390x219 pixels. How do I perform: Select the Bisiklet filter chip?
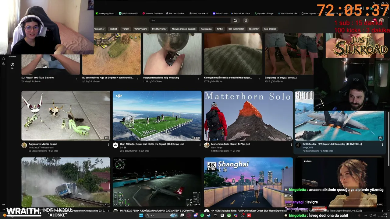coord(113,29)
